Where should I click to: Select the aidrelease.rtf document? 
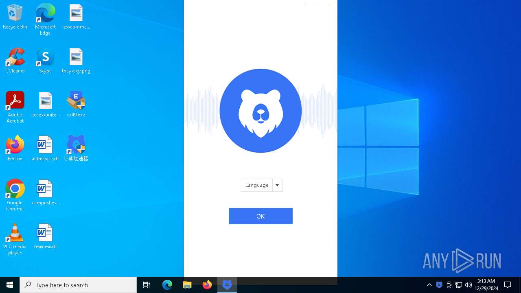point(45,149)
